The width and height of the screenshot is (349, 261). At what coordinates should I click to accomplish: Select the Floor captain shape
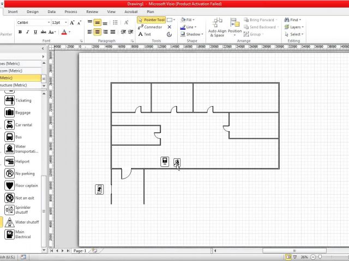(10, 186)
